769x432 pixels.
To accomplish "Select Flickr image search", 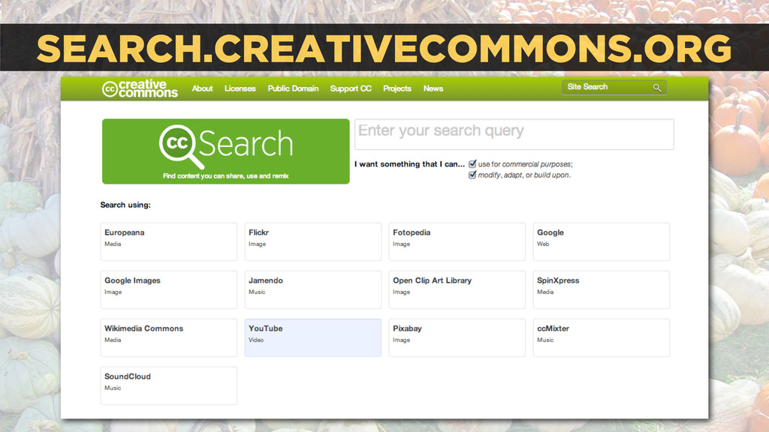I will click(313, 241).
